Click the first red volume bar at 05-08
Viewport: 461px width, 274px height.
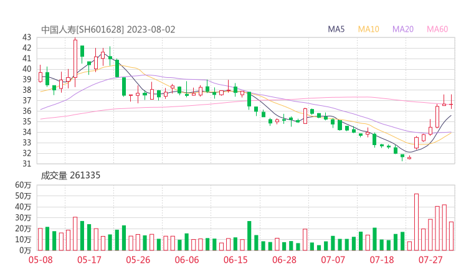pyautogui.click(x=40, y=239)
